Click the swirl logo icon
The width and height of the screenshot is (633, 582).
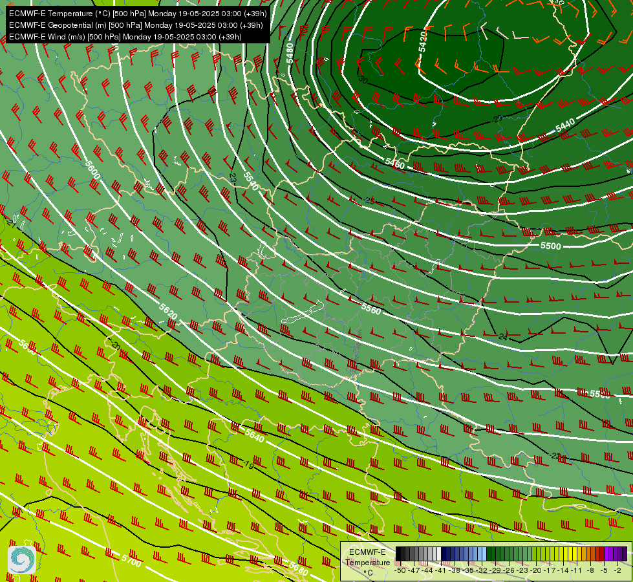tap(22, 560)
